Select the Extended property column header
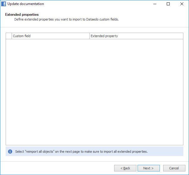Screen dimensions: 189x175 click(x=136, y=36)
